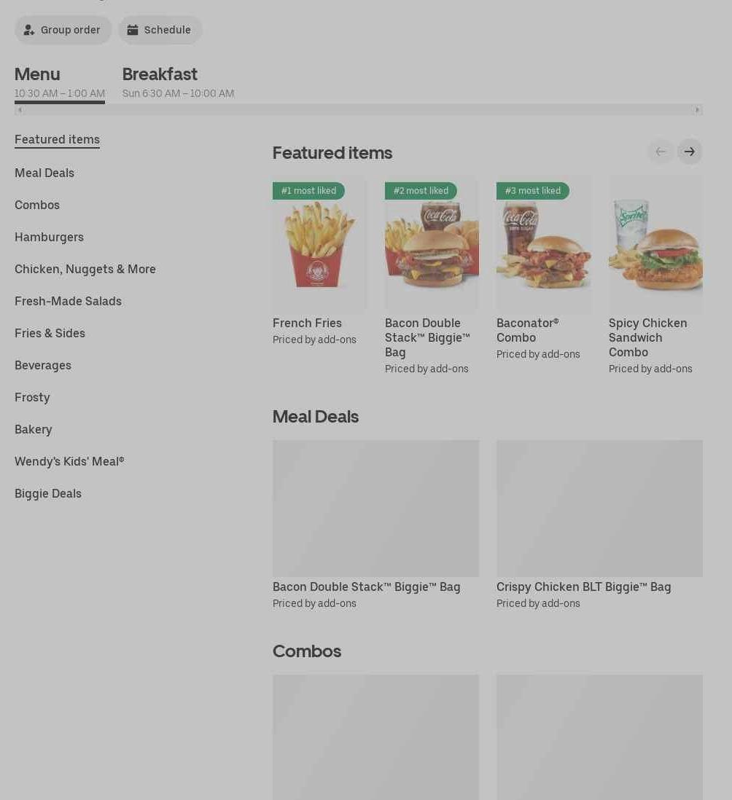Image resolution: width=732 pixels, height=800 pixels.
Task: Open Chicken, Nuggets & More category
Action: coord(85,270)
